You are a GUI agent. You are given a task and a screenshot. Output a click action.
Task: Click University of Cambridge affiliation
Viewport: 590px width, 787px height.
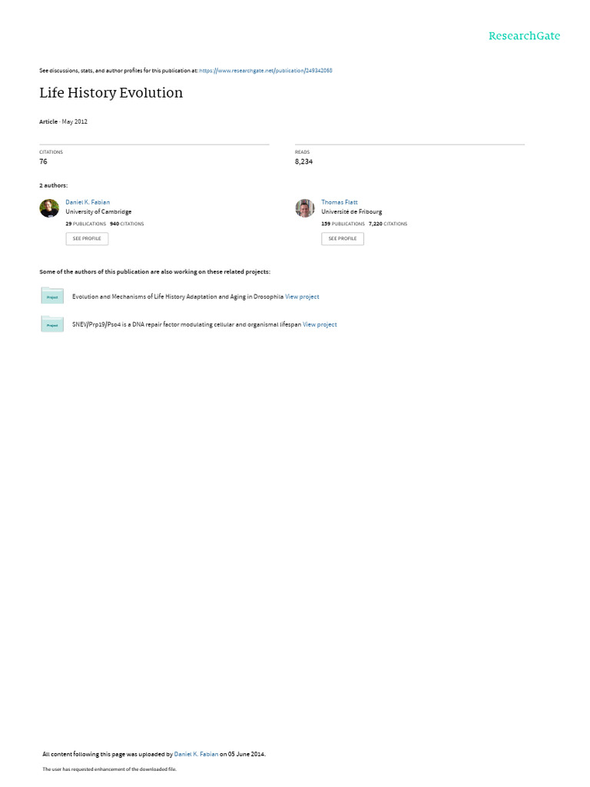(x=98, y=212)
